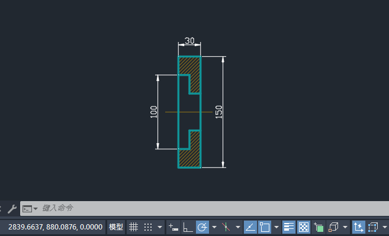The width and height of the screenshot is (389, 236).
Task: Expand isometric drafting plane dropdown
Action: (237, 227)
